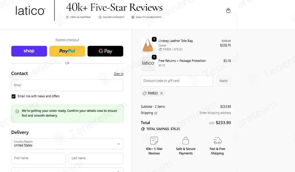Click the Total Savings tag icon
295x172 pixels.
[x=143, y=129]
